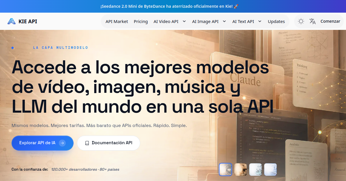
Task: Select the second hero background thumbnail
Action: (x=240, y=170)
